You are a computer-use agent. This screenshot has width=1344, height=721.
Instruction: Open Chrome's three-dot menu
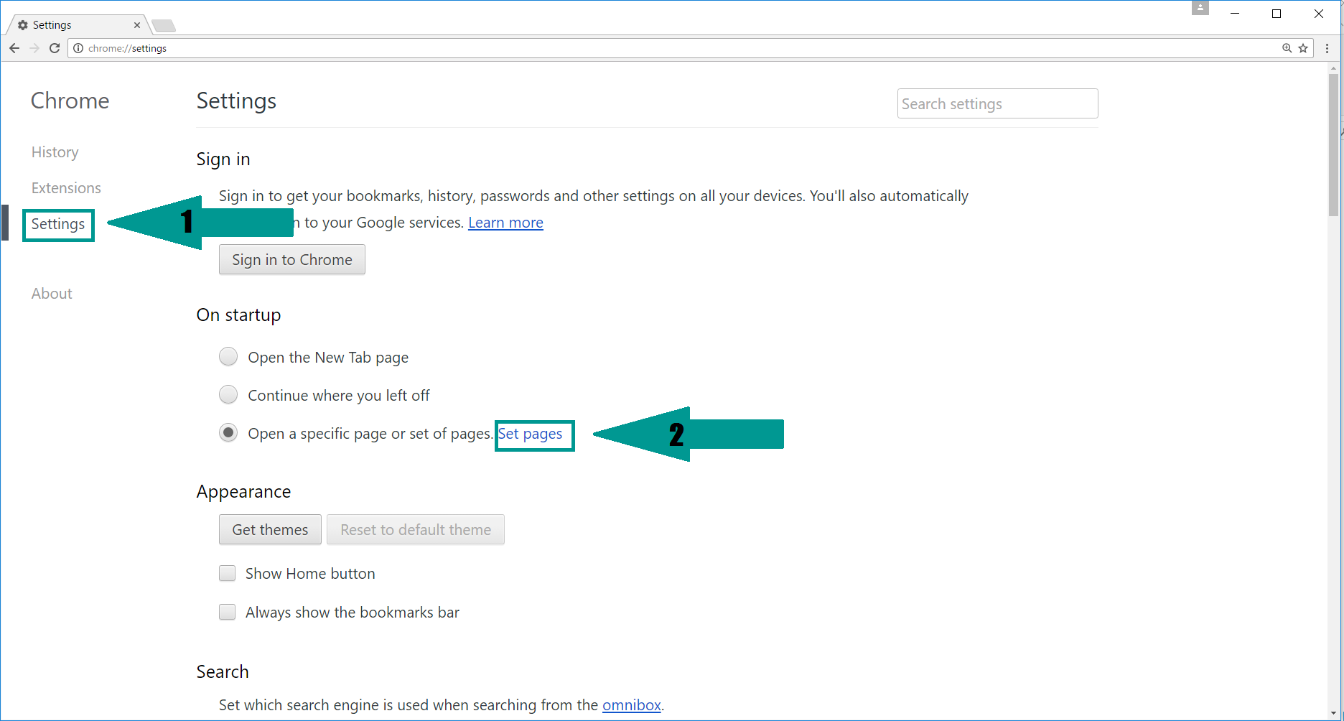coord(1327,48)
